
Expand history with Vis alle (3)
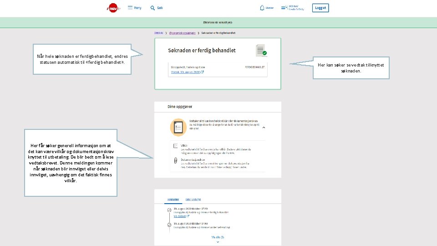coord(218,238)
